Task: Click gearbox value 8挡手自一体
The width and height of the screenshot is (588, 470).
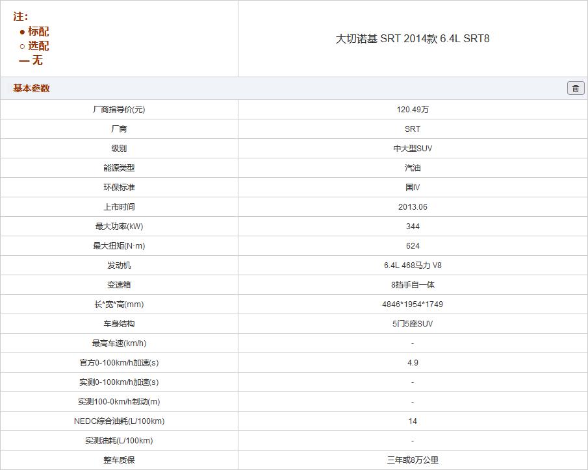Action: [413, 285]
